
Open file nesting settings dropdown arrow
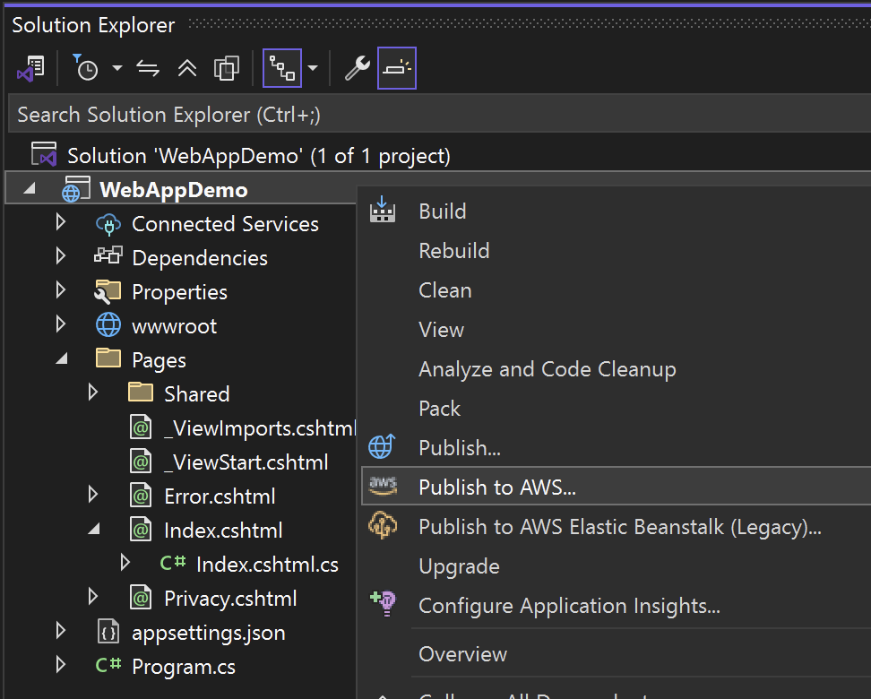(x=313, y=68)
